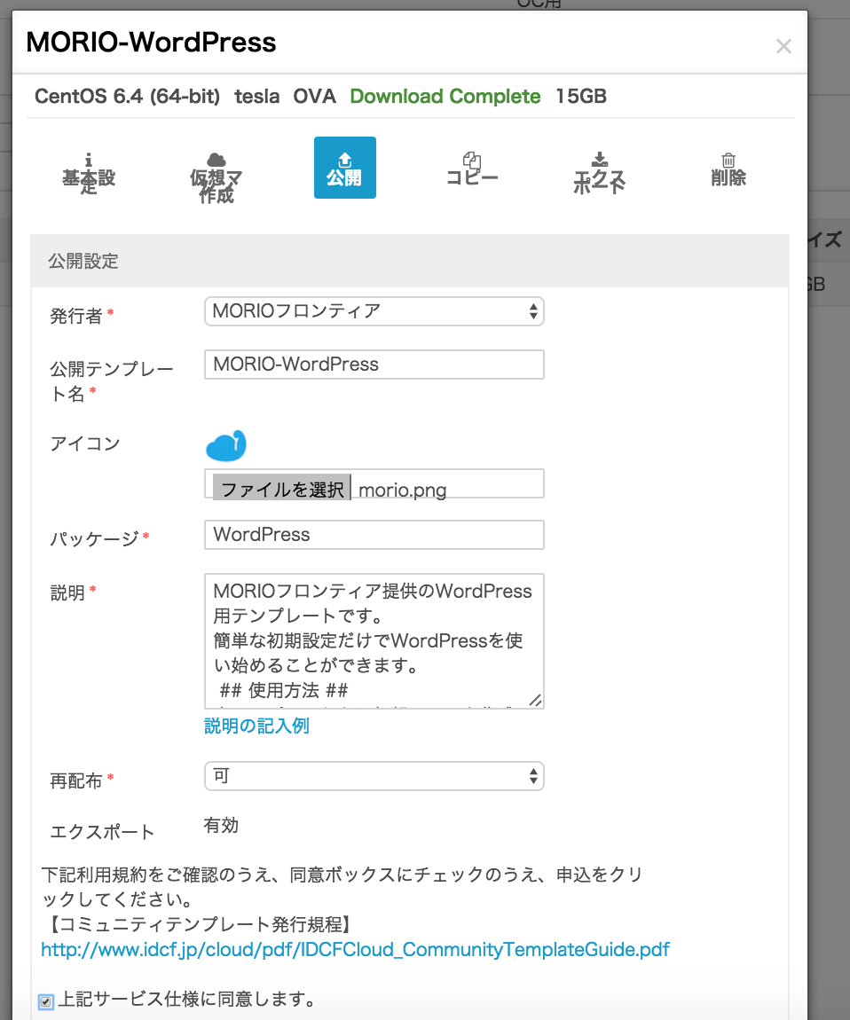Focus the パッケージ input field
The width and height of the screenshot is (850, 1020).
(x=374, y=535)
